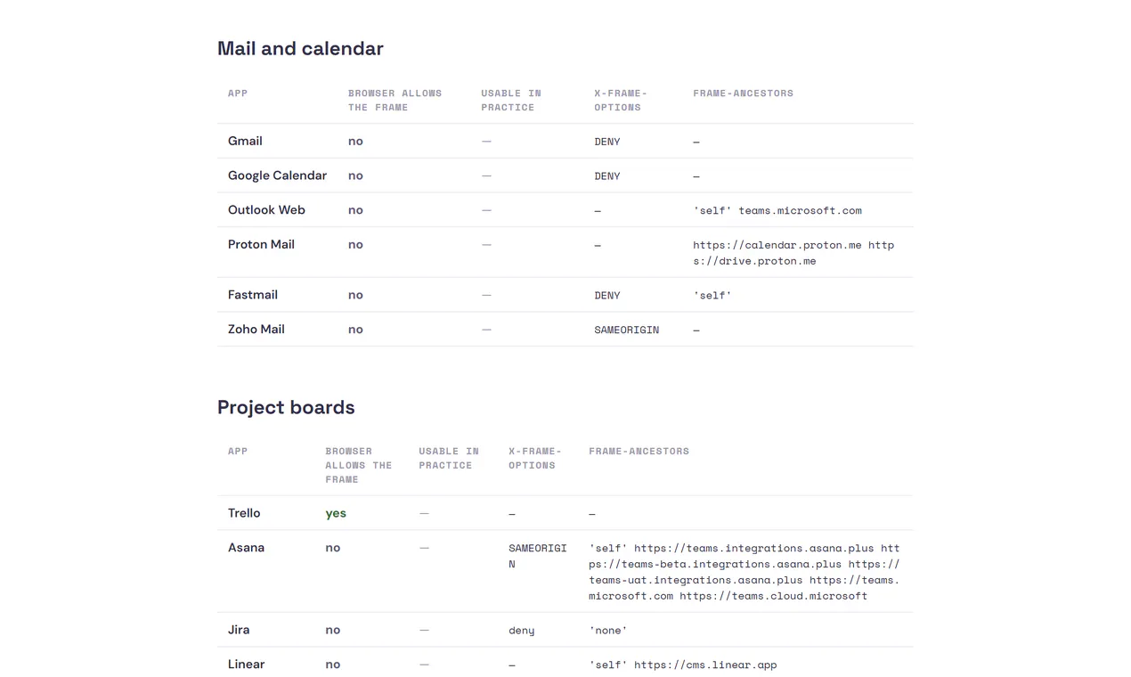Screen dimensions: 1131x677
Task: Click the mail table's APP column header
Action: point(238,94)
